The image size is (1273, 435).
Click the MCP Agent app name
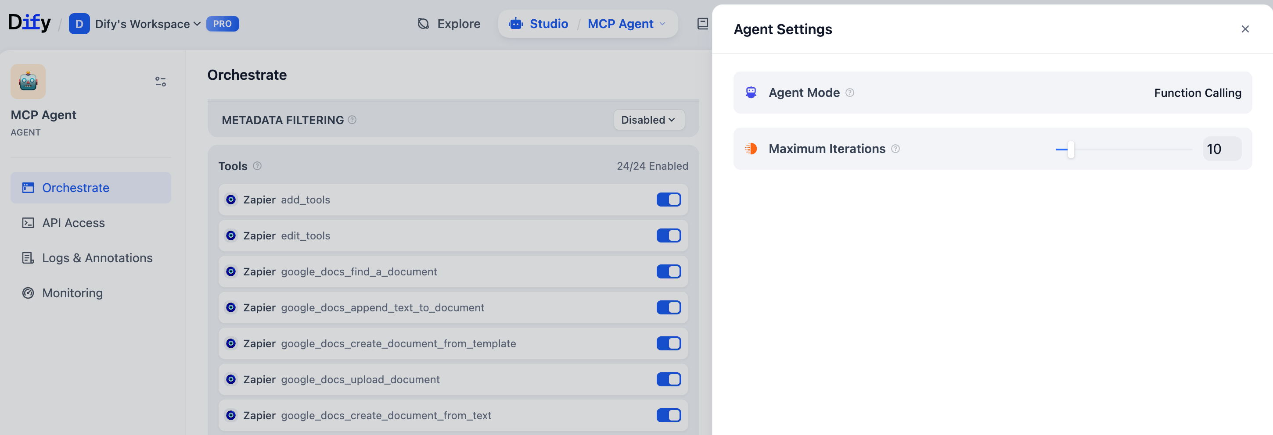43,115
